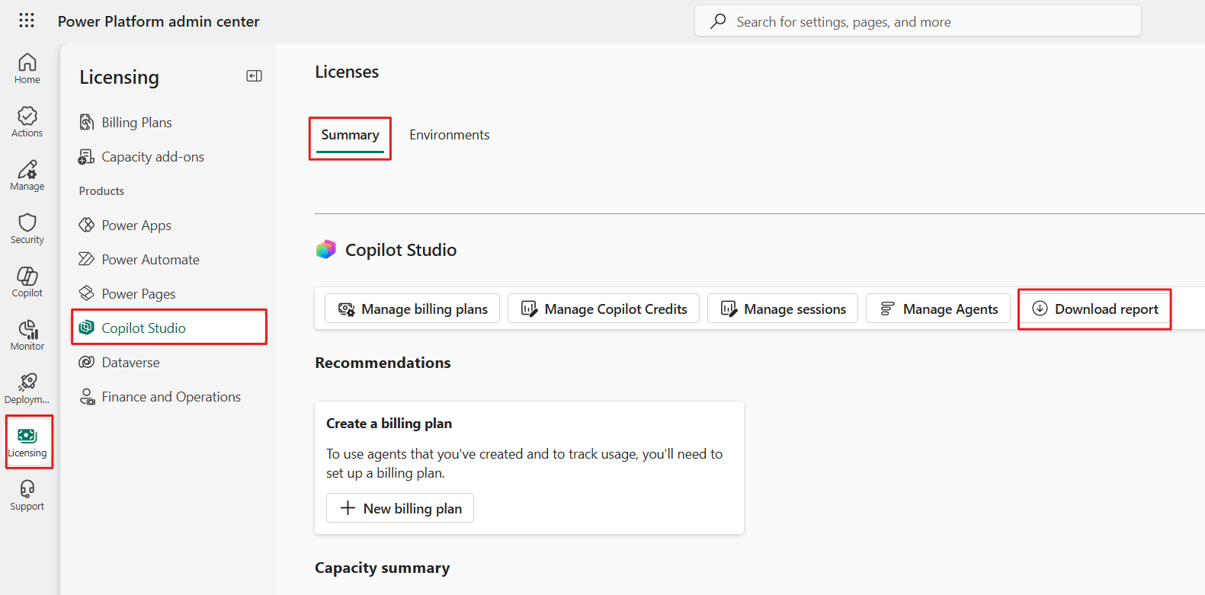Click Power Platform admin center title
This screenshot has width=1205, height=595.
click(159, 21)
